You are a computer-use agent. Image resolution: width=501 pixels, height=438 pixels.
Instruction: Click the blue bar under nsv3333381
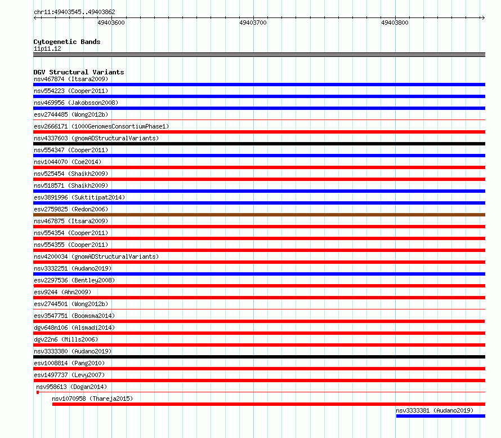pos(441,416)
